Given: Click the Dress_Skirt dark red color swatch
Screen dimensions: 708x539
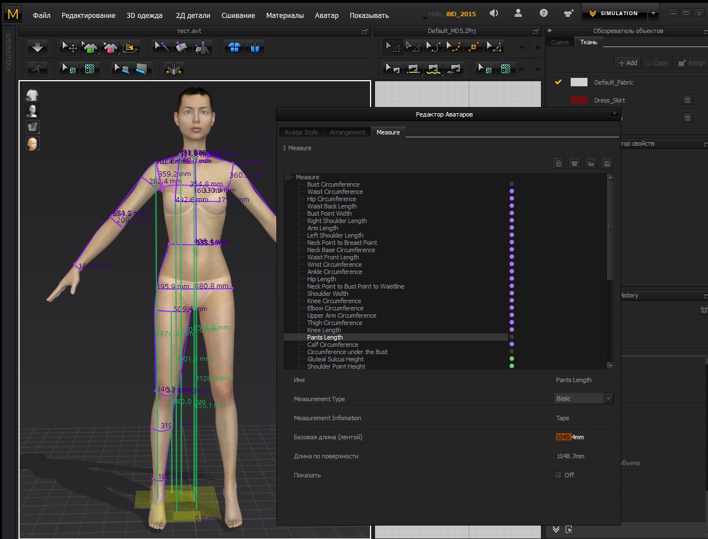Looking at the screenshot, I should pyautogui.click(x=579, y=100).
